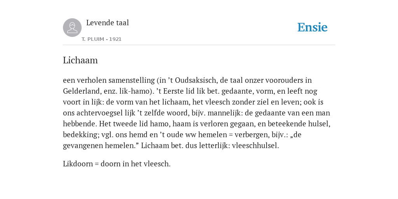Select the Lichaam heading
398x199 pixels.
coord(80,60)
